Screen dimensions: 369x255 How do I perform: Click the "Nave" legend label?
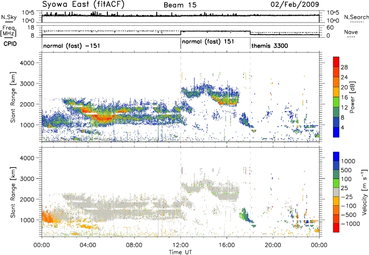click(351, 32)
